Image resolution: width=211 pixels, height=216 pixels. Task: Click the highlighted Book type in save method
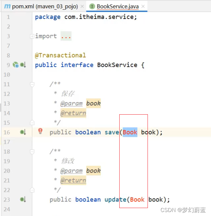(130, 132)
